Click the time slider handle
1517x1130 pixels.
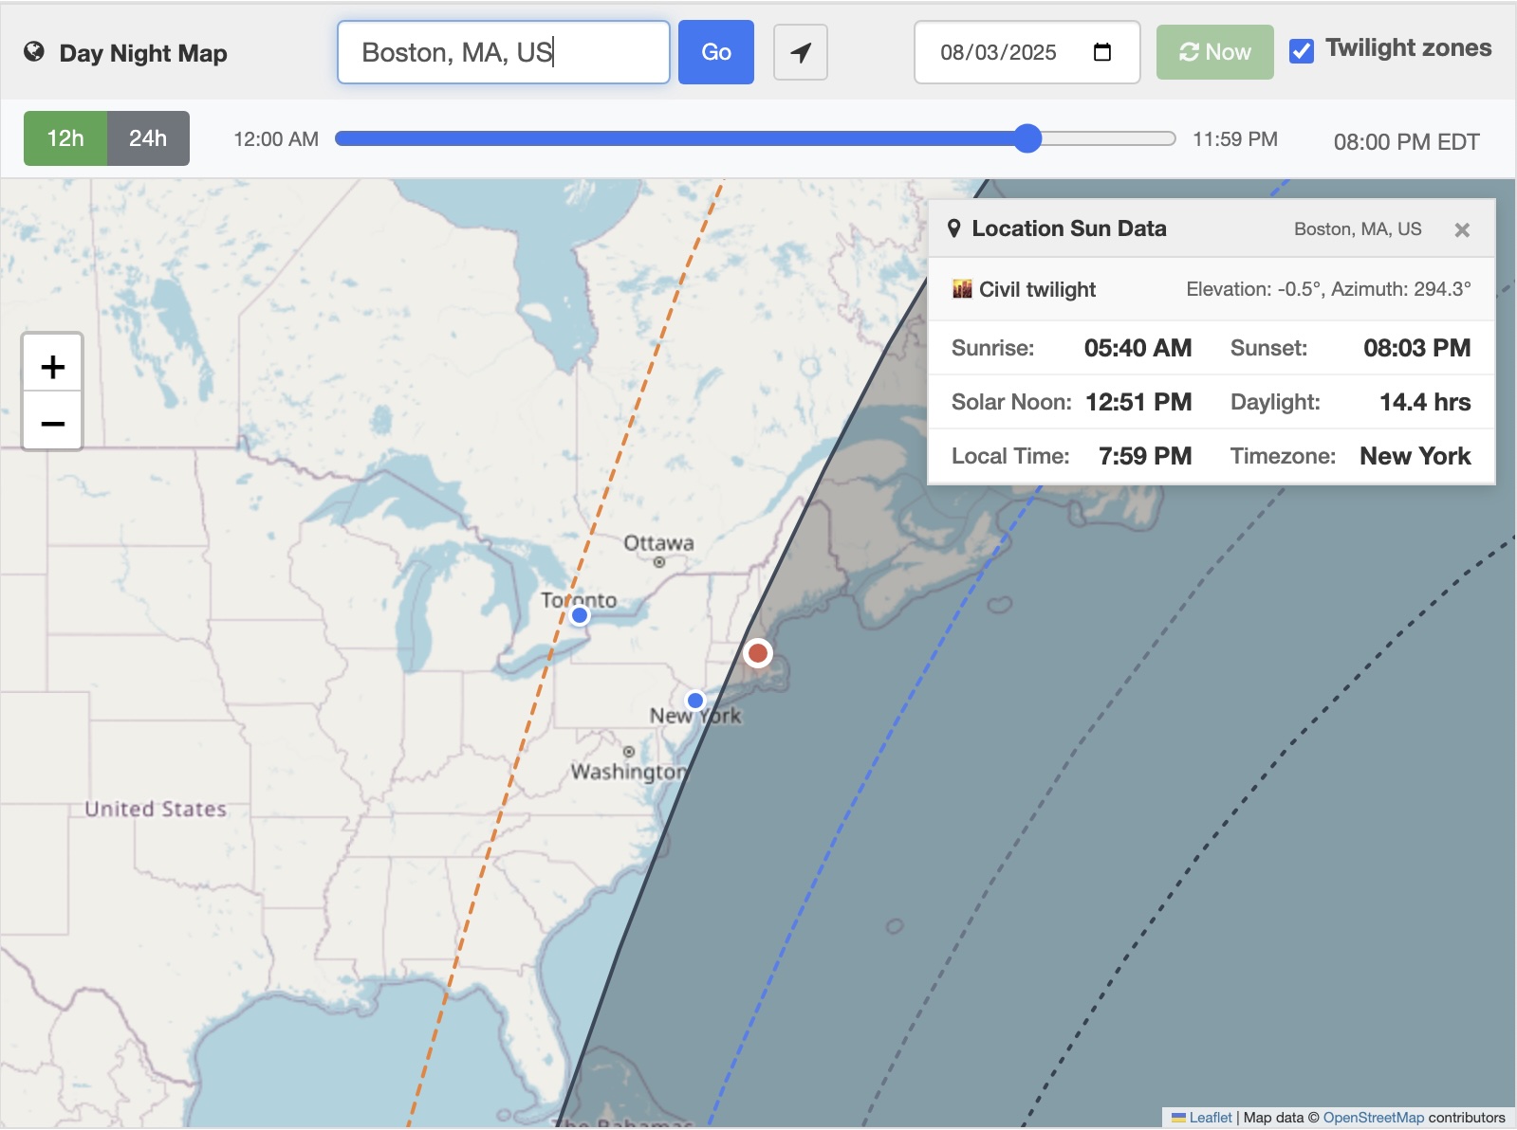[1027, 138]
